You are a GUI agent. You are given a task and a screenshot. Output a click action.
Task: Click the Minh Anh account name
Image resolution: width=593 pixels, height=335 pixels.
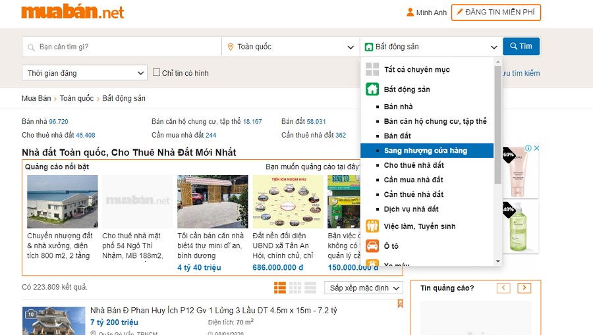431,13
